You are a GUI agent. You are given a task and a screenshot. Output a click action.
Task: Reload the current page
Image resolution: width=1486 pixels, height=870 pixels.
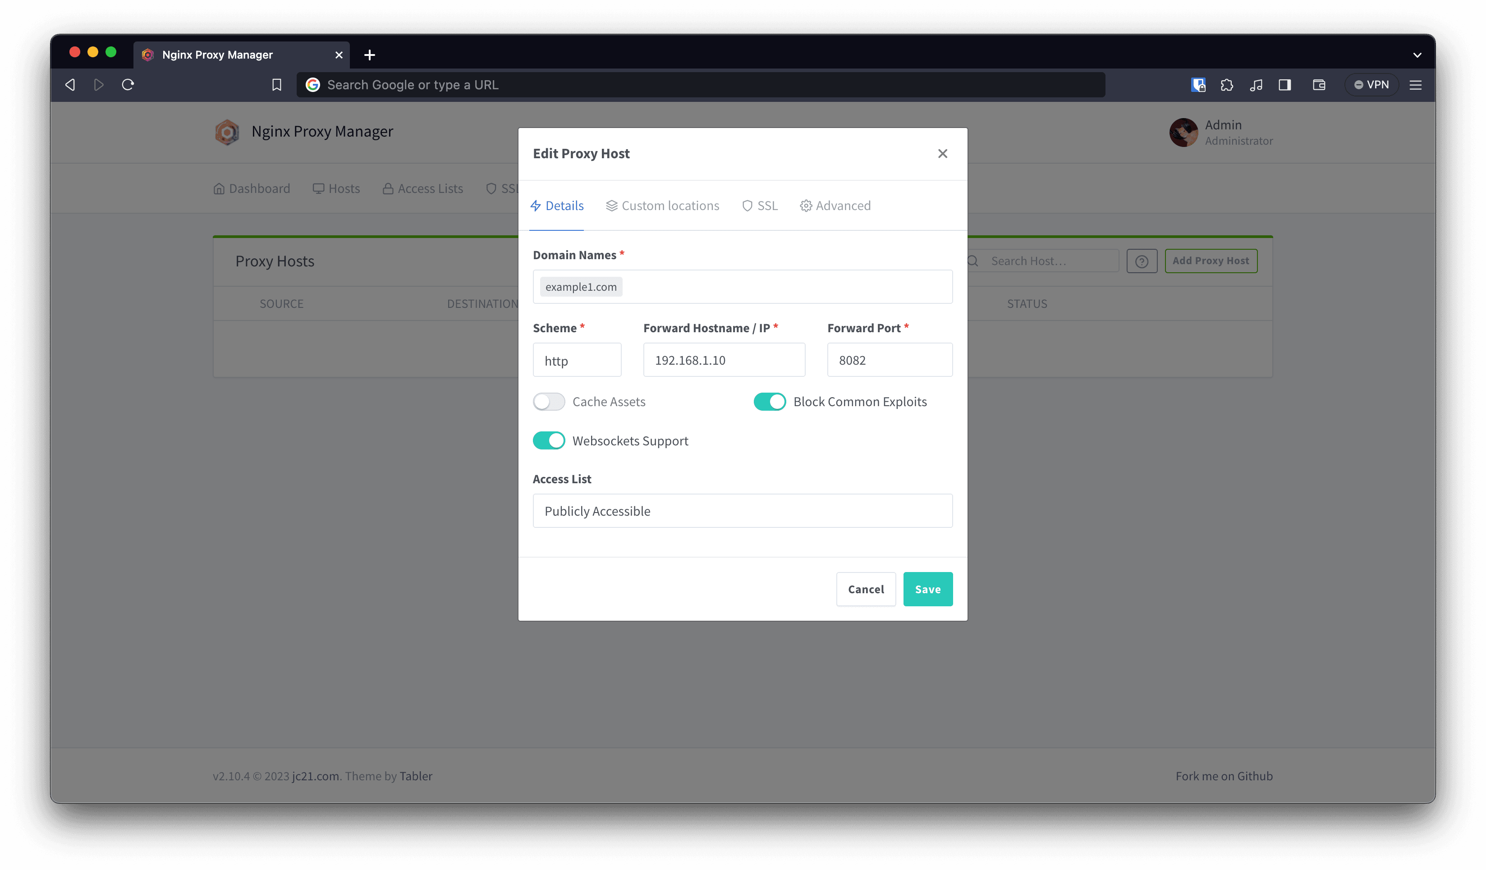click(128, 85)
